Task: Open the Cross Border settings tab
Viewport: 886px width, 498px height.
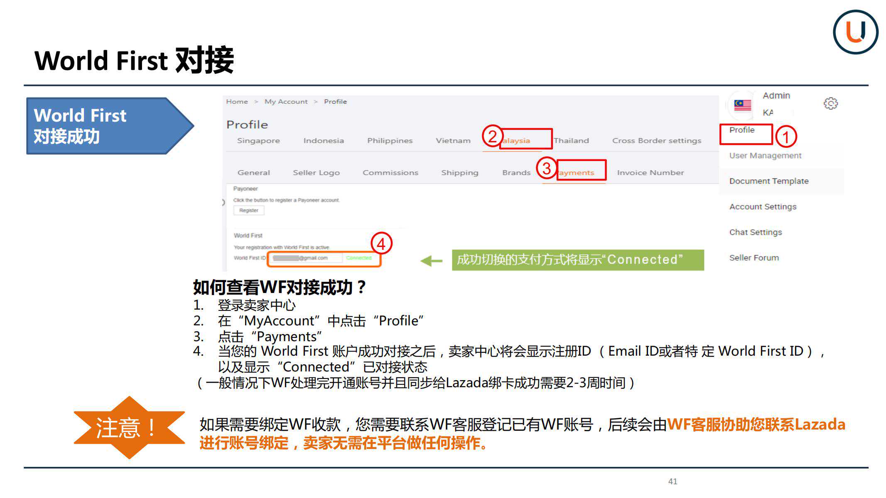Action: [x=657, y=141]
